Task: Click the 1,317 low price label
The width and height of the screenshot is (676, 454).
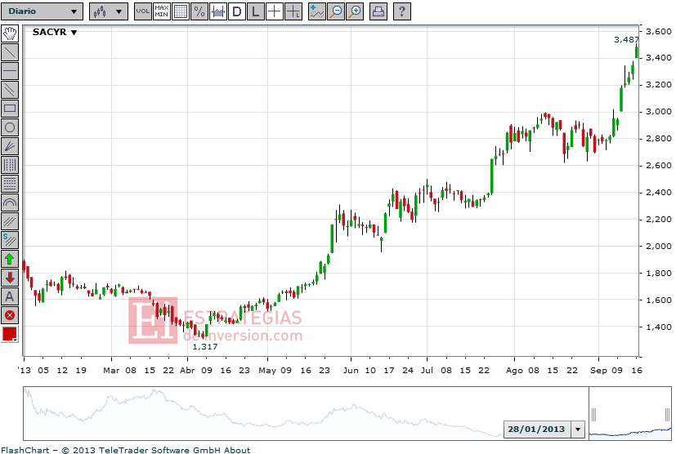Action: point(205,347)
